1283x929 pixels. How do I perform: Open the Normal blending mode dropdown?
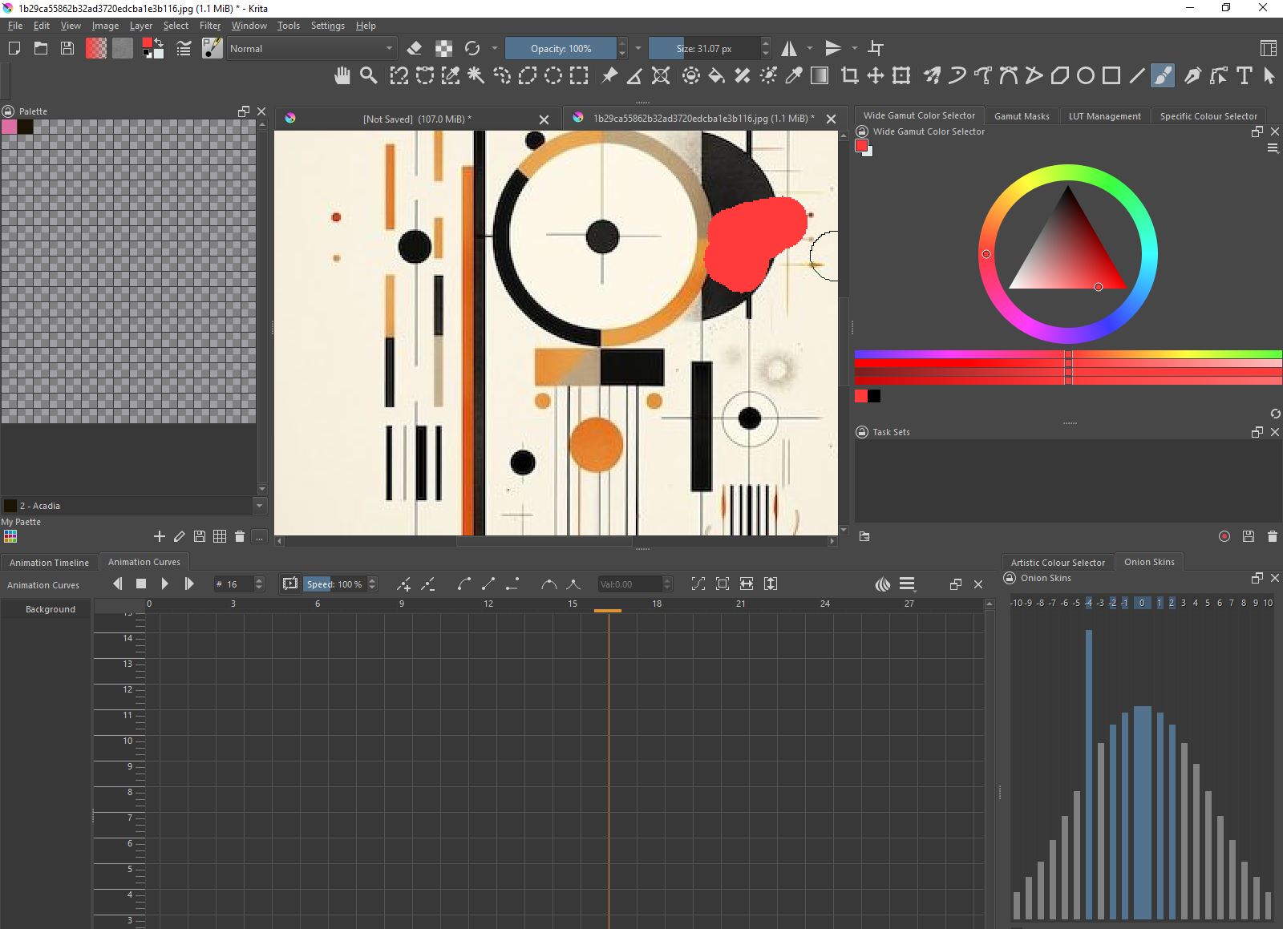pyautogui.click(x=311, y=49)
